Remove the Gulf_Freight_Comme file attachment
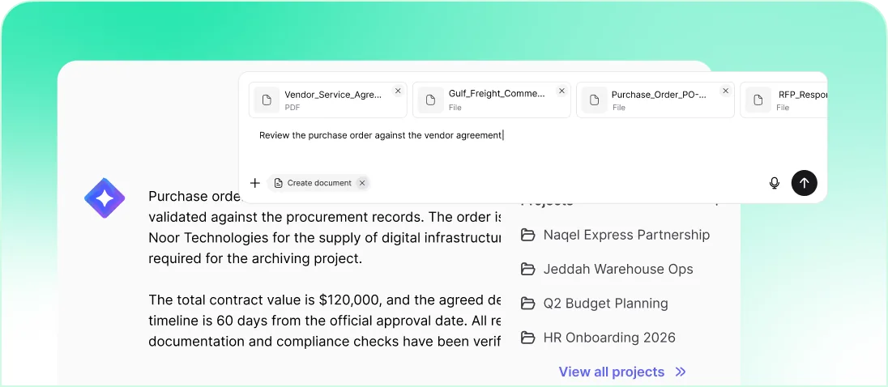Screen dimensions: 888x387 tap(561, 91)
